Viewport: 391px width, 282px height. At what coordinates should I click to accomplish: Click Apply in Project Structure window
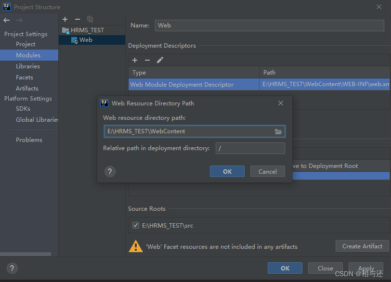pyautogui.click(x=366, y=269)
